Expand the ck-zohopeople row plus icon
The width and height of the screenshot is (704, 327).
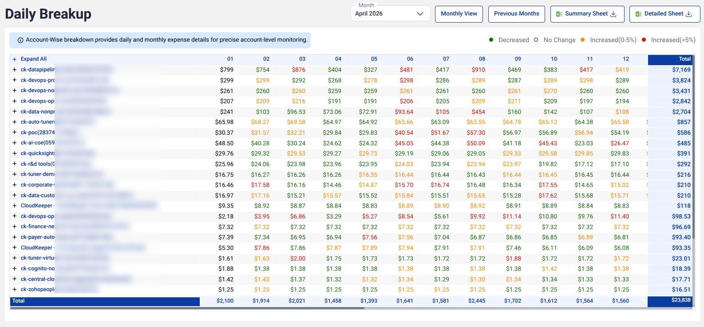[x=15, y=289]
